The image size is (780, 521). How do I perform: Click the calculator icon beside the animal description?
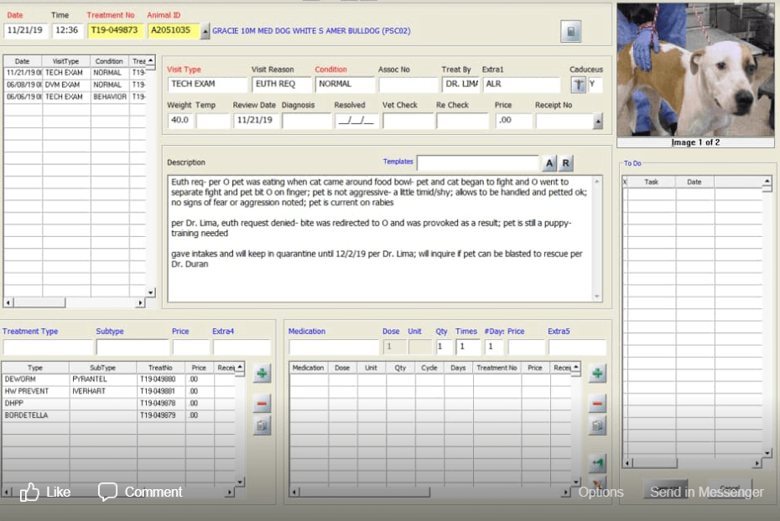(570, 32)
